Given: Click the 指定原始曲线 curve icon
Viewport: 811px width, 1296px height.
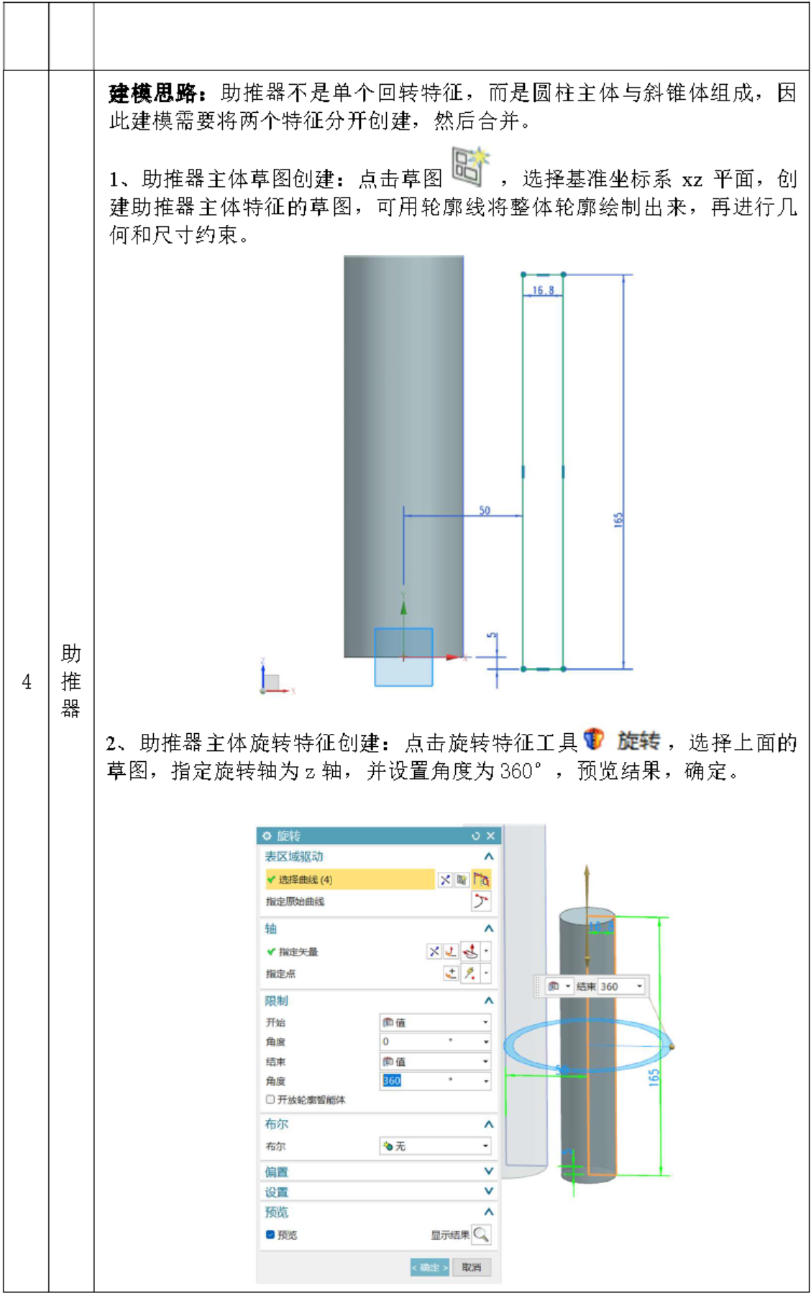Looking at the screenshot, I should 480,901.
